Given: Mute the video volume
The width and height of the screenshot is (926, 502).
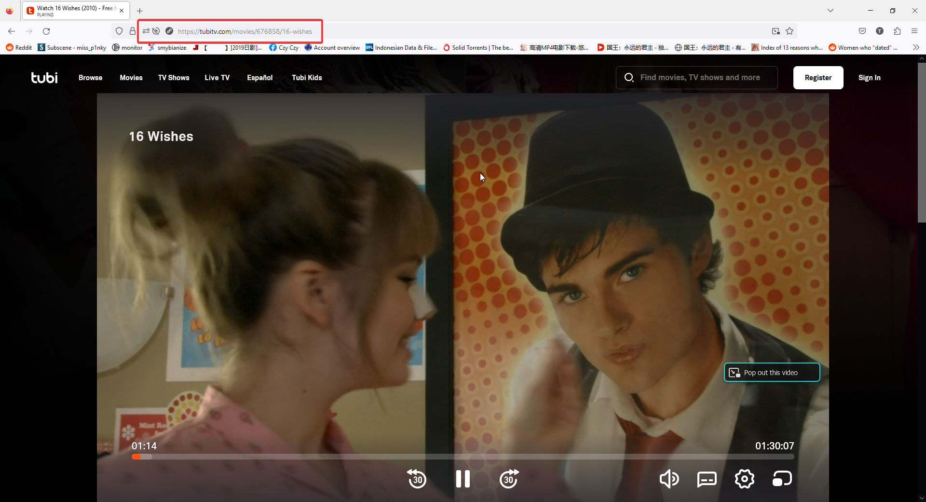Looking at the screenshot, I should click(669, 479).
